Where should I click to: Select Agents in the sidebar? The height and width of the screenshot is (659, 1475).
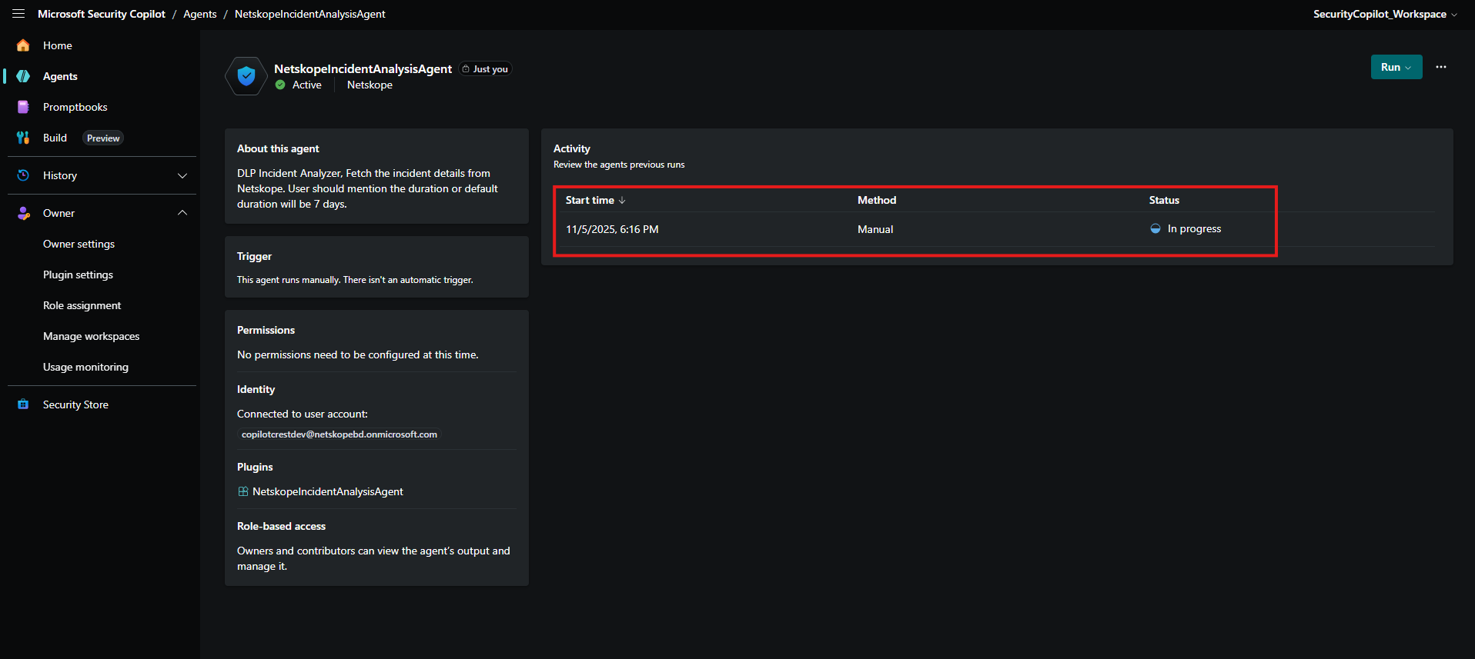[60, 76]
